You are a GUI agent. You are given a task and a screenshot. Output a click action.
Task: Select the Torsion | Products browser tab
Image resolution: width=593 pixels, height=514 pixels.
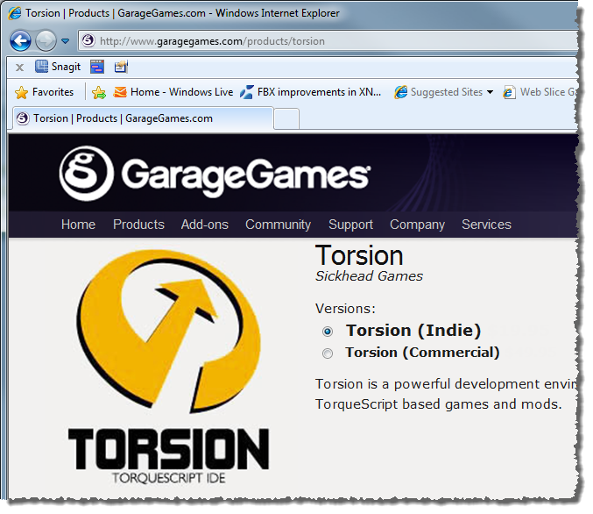[x=143, y=118]
